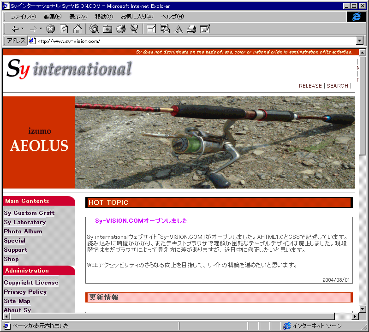Screen dimensions: 369x332
Task: Open the Favorites folder icon in toolbar
Action: 107,29
